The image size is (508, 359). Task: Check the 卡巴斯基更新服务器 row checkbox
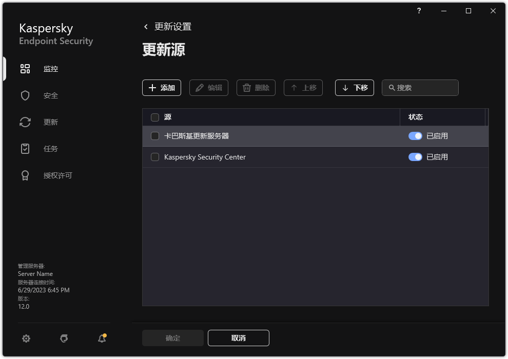(x=154, y=136)
